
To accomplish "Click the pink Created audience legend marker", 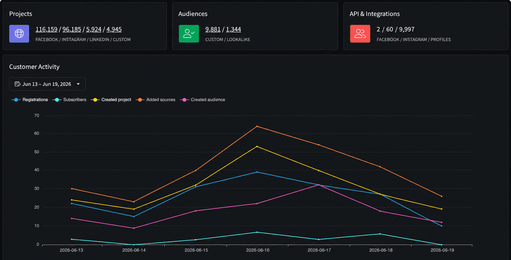I will 184,100.
